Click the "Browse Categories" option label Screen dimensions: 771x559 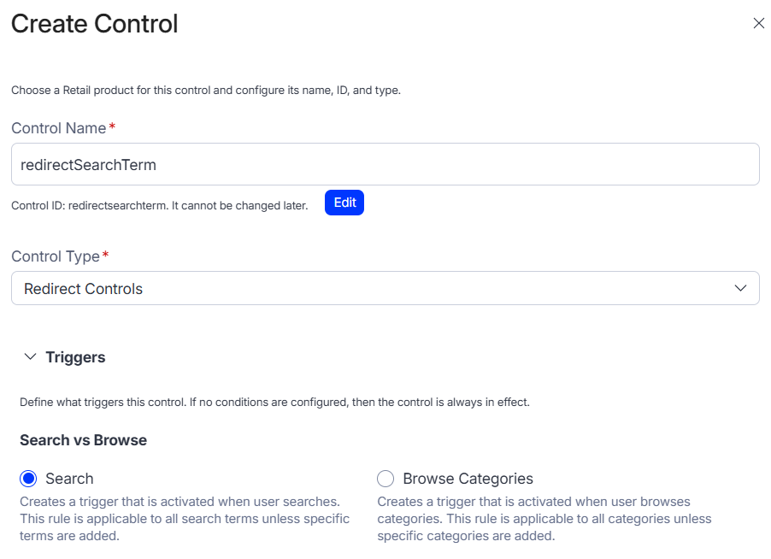pos(468,479)
